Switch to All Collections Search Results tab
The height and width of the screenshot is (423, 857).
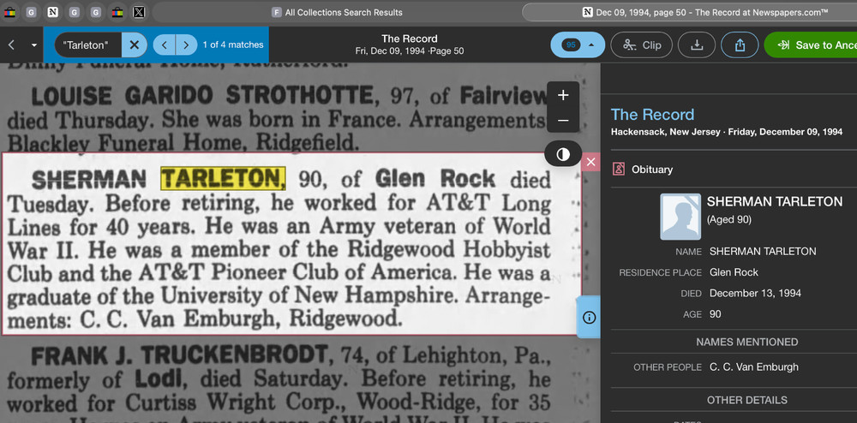click(x=337, y=12)
